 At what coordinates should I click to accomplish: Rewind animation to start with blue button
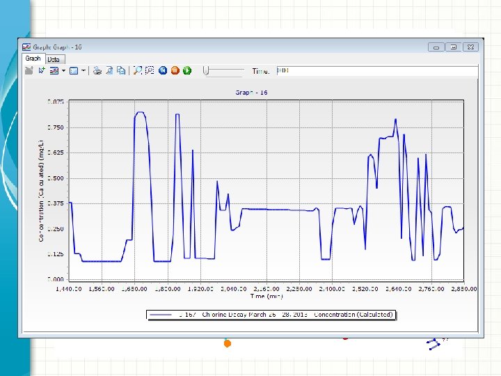click(x=163, y=70)
